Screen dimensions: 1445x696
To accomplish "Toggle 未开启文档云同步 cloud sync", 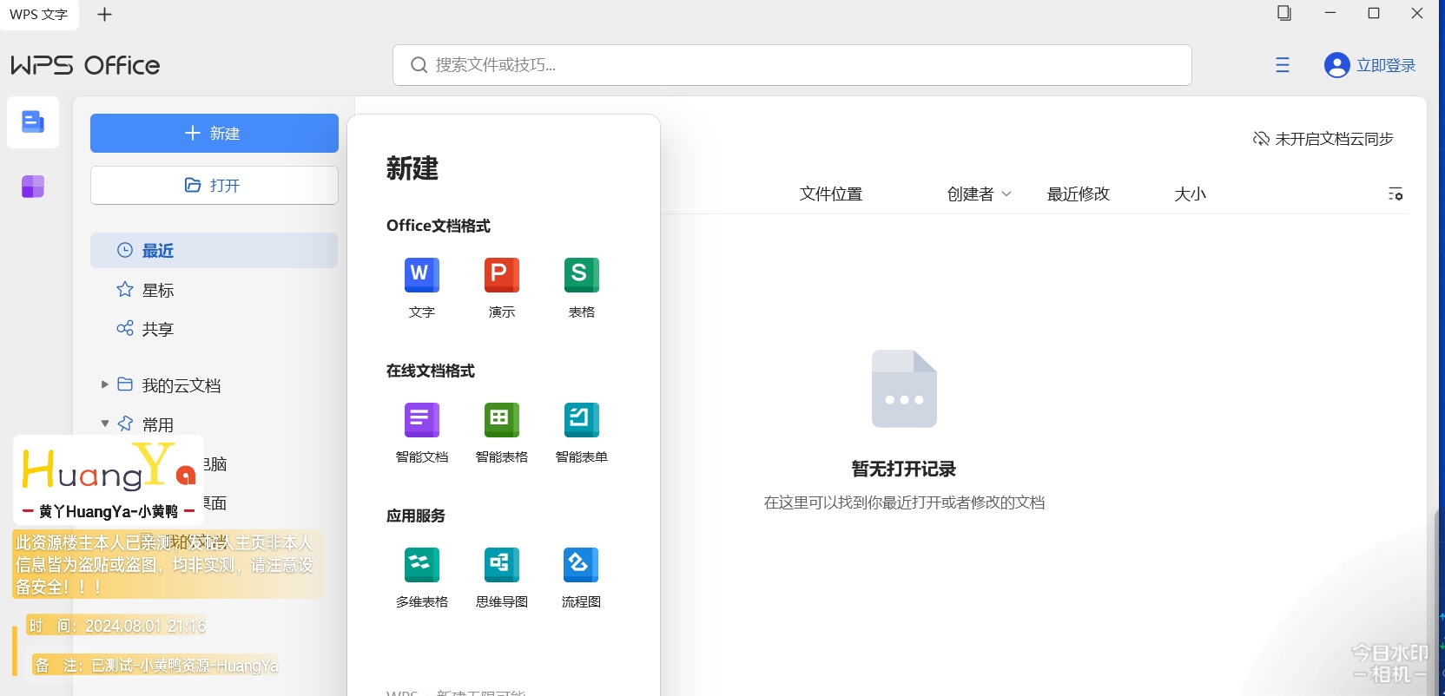I will (1323, 139).
